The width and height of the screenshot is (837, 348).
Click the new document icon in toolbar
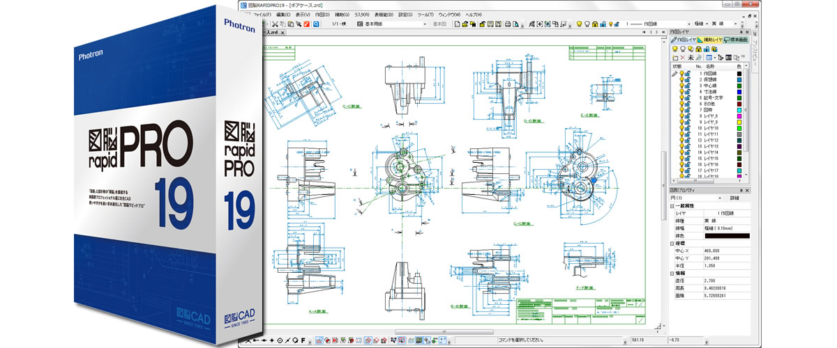coord(457,24)
